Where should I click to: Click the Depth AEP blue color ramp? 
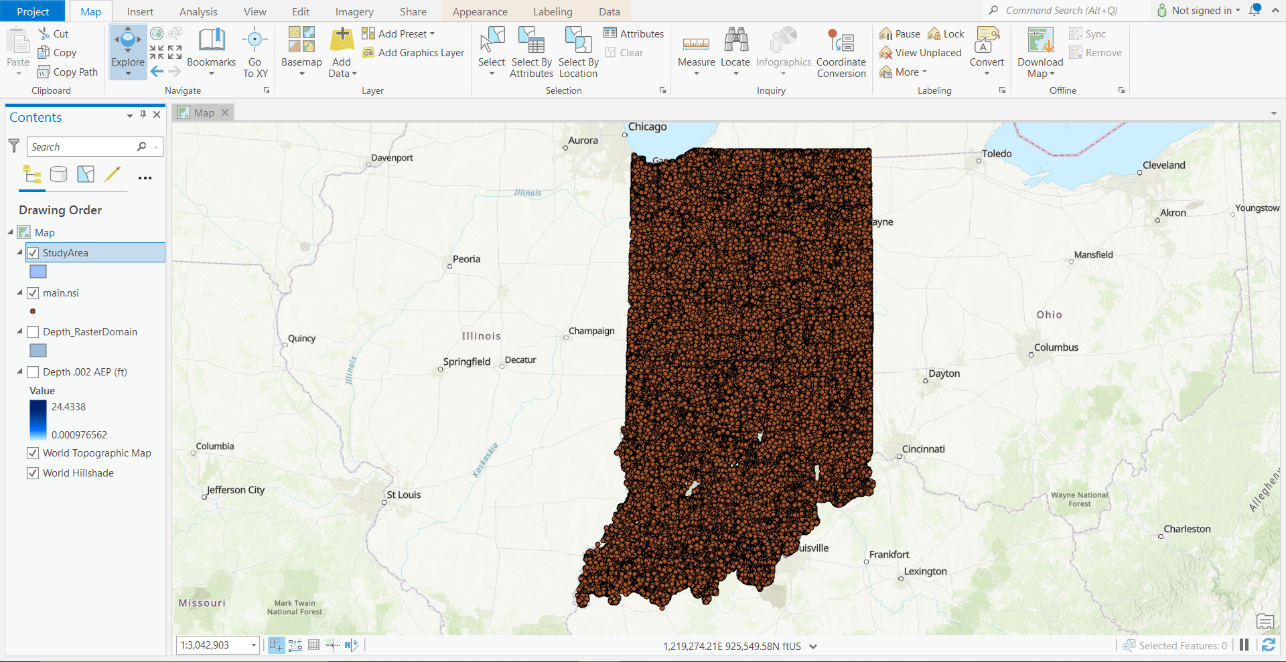coord(38,420)
